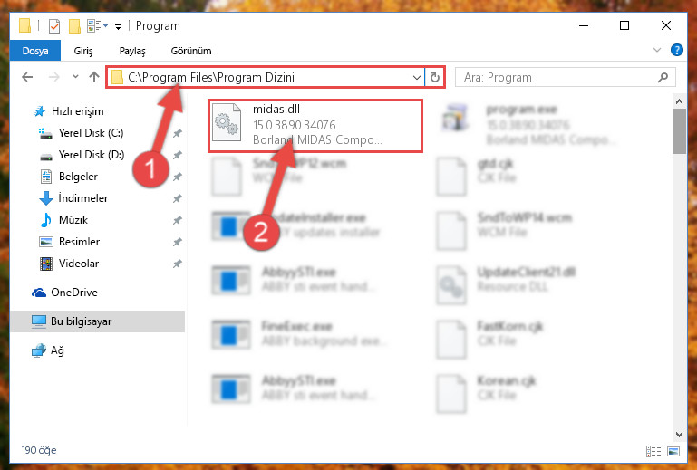Image resolution: width=697 pixels, height=470 pixels.
Task: Select Yerel Disk (C:) in the sidebar
Action: click(92, 133)
